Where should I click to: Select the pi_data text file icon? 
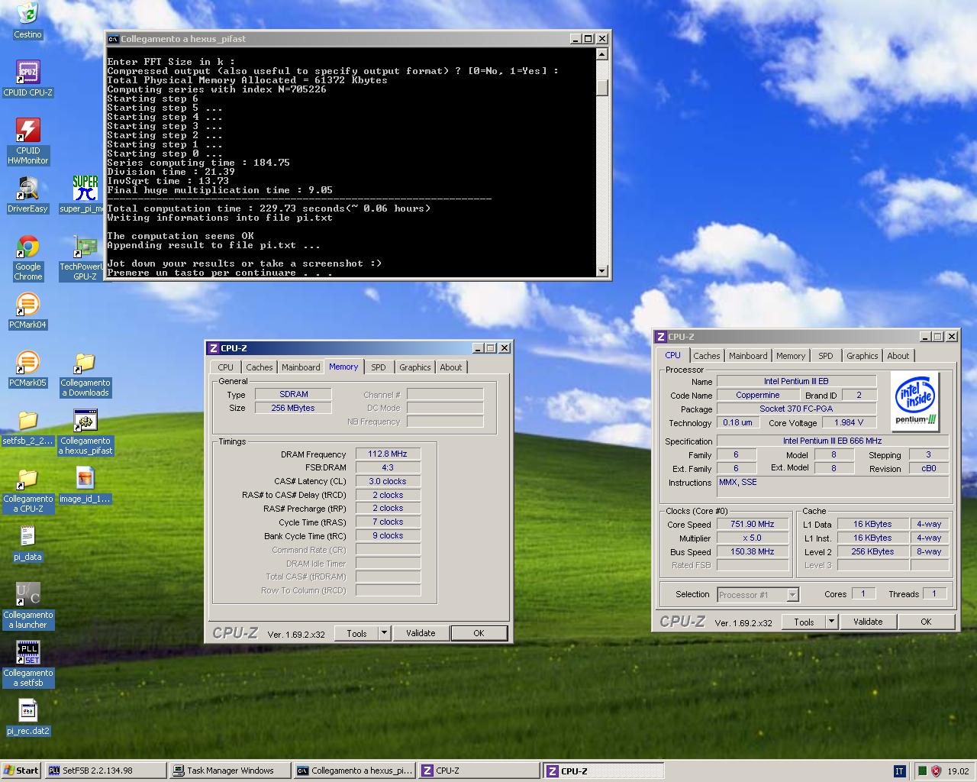[x=27, y=543]
